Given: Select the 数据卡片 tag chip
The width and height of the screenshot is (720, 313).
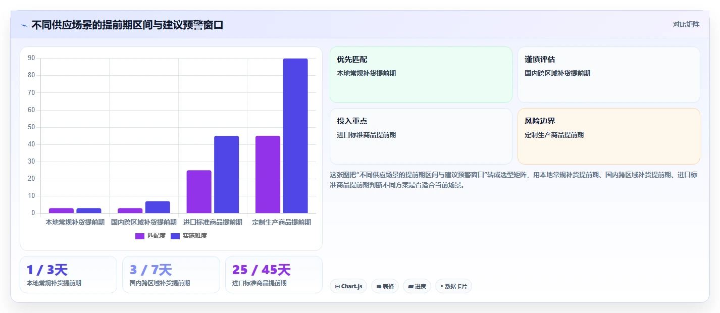Looking at the screenshot, I should pos(453,286).
